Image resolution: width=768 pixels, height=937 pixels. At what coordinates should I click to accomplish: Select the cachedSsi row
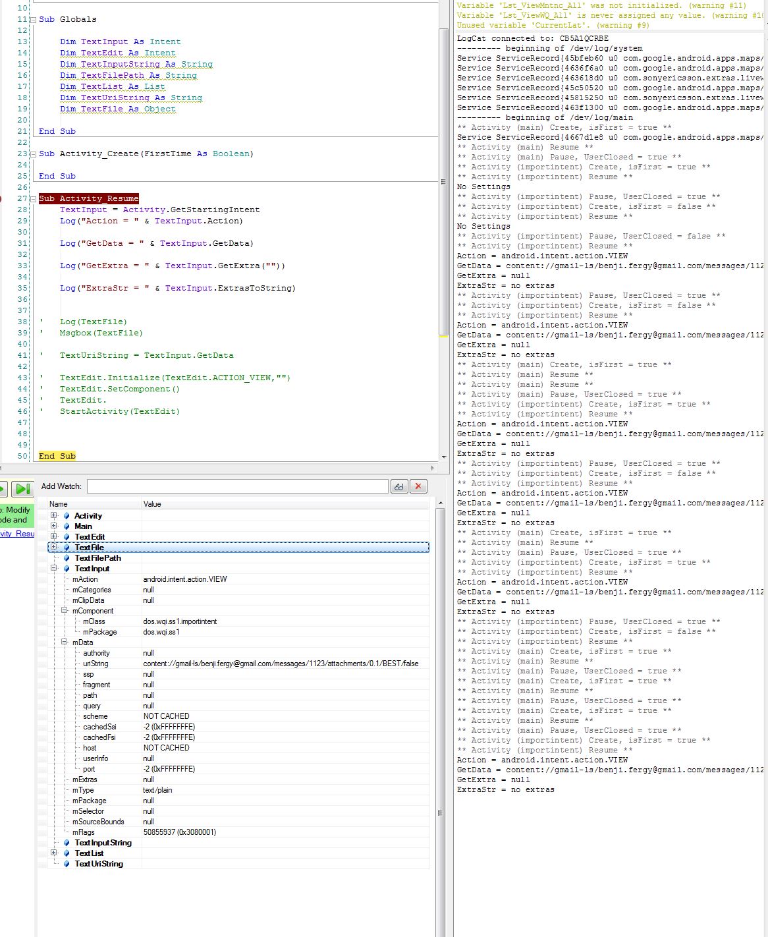[x=238, y=727]
